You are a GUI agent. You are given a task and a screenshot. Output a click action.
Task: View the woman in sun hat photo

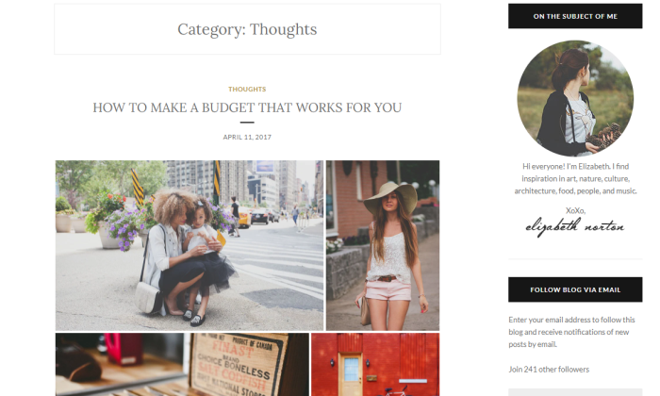pyautogui.click(x=383, y=245)
